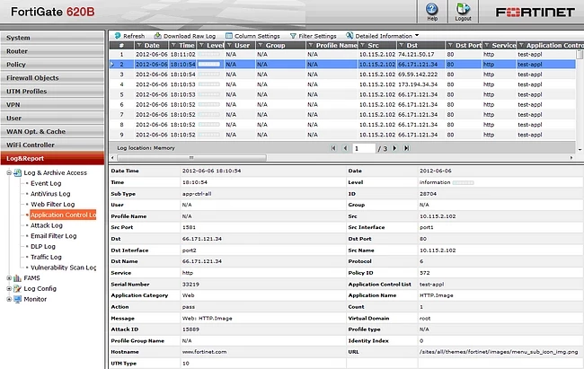584x369 pixels.
Task: Expand the Log Config tree node
Action: tap(9, 288)
